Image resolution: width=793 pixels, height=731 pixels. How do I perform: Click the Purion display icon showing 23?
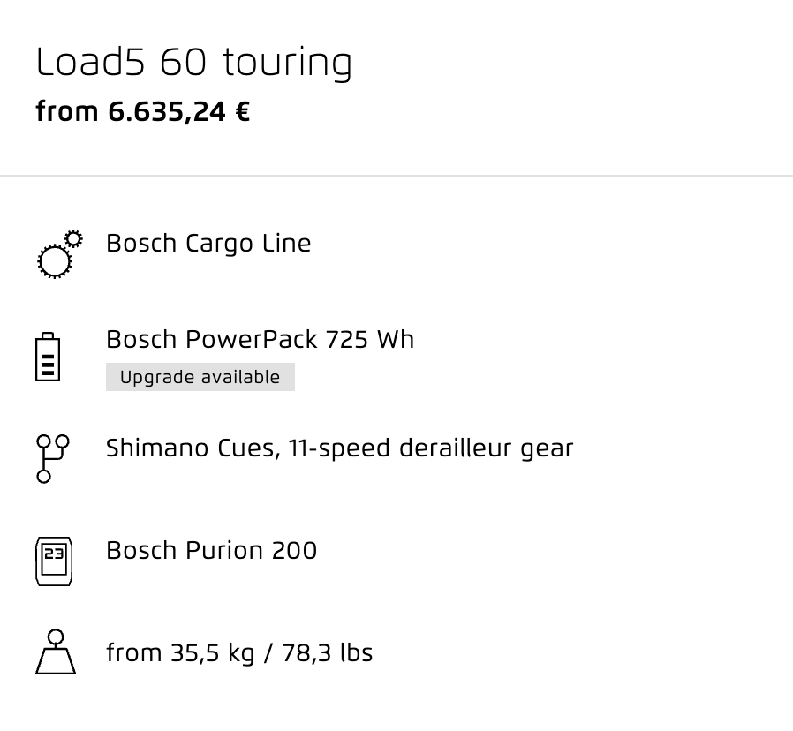(x=54, y=561)
